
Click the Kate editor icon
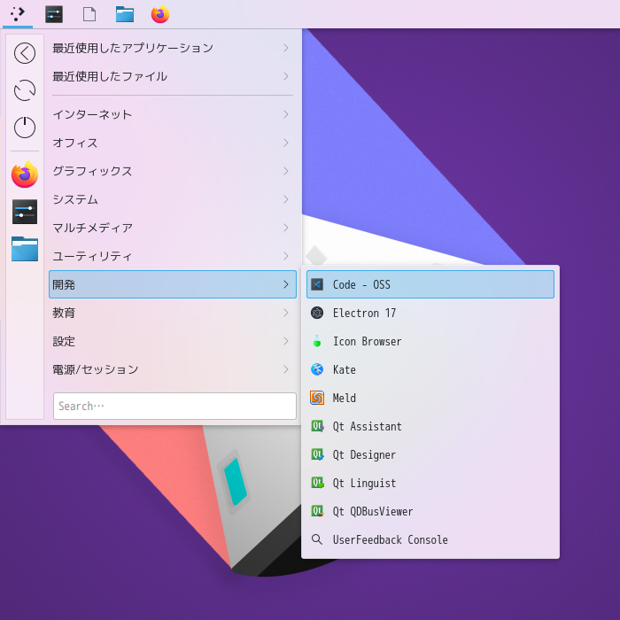tap(317, 369)
